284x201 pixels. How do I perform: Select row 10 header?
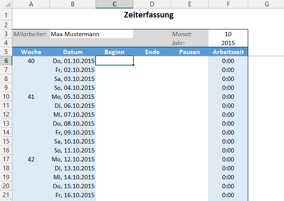[6, 97]
